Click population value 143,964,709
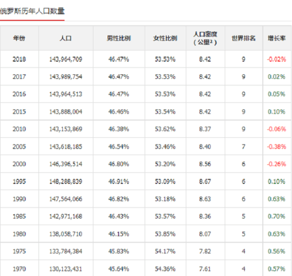Screen dimensions: 292x276 pyautogui.click(x=66, y=59)
